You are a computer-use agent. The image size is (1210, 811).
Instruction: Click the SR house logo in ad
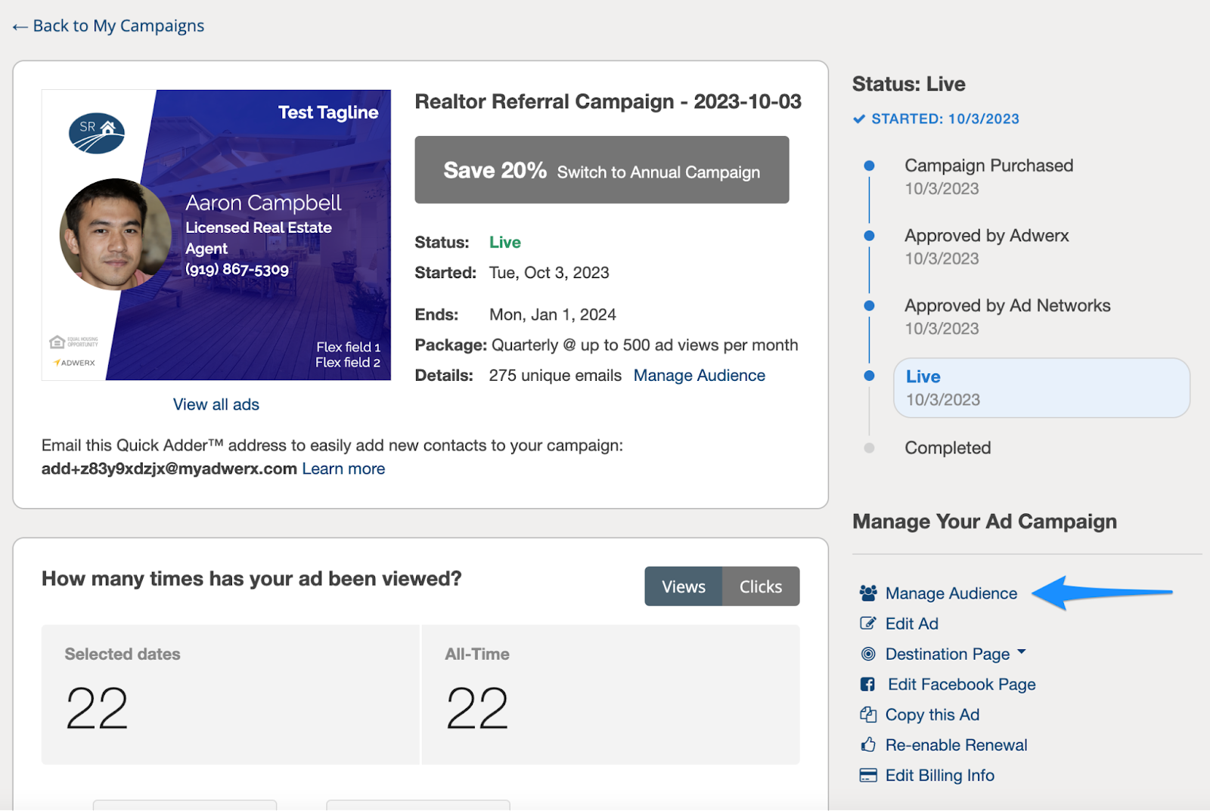pos(97,134)
